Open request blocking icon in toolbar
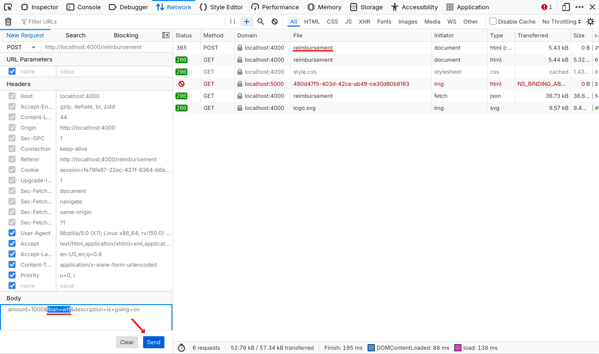The height and width of the screenshot is (354, 599). pyautogui.click(x=275, y=22)
